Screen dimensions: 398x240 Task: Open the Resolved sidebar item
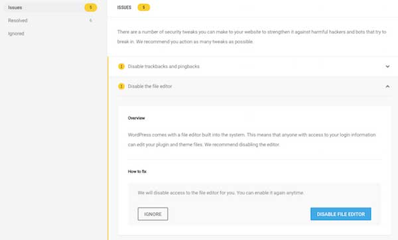(x=52, y=21)
